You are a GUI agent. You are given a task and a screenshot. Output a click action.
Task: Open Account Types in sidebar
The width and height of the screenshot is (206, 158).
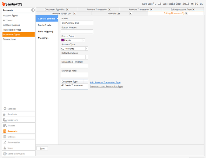point(10,15)
